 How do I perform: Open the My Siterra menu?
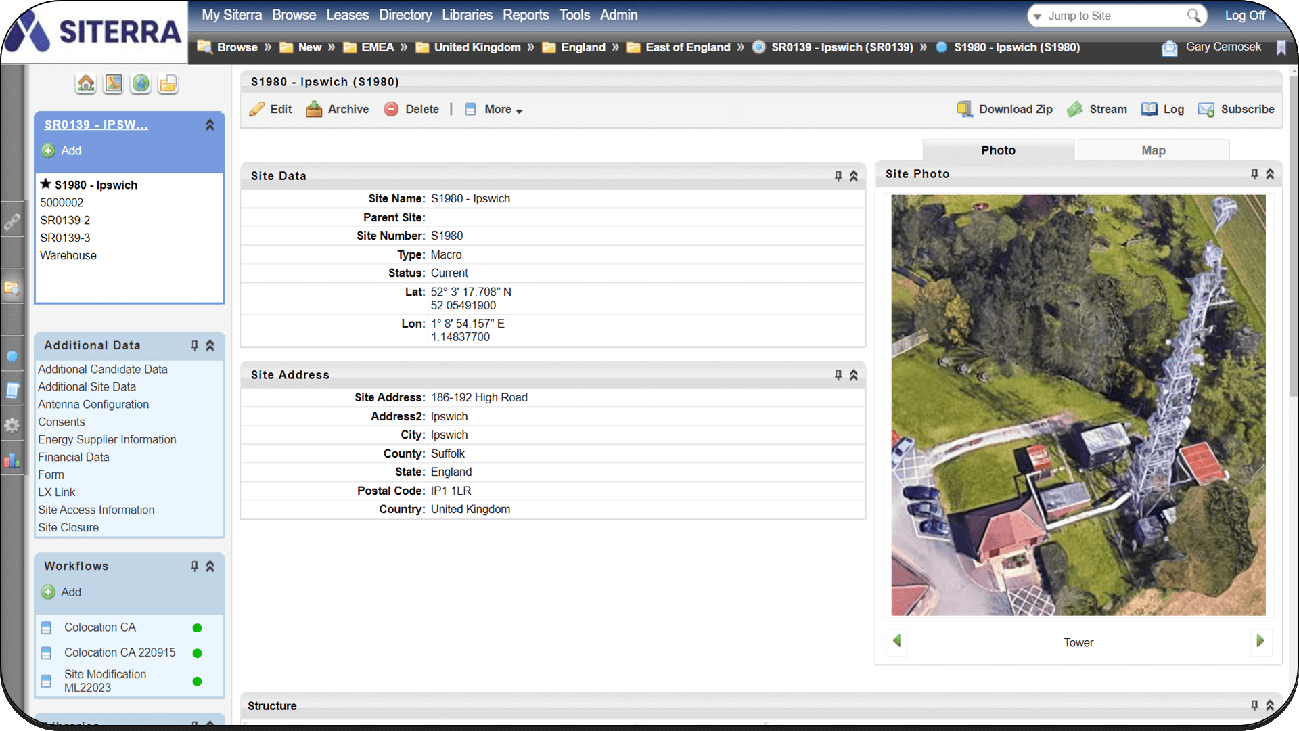point(231,15)
